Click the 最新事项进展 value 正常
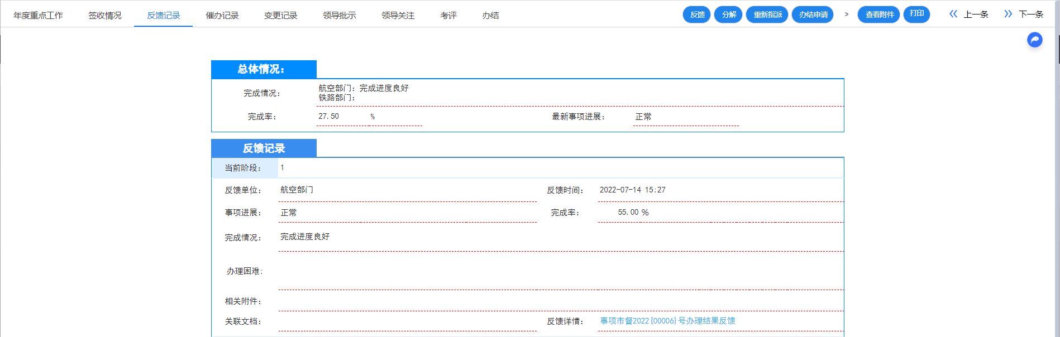This screenshot has height=337, width=1060. click(x=643, y=117)
